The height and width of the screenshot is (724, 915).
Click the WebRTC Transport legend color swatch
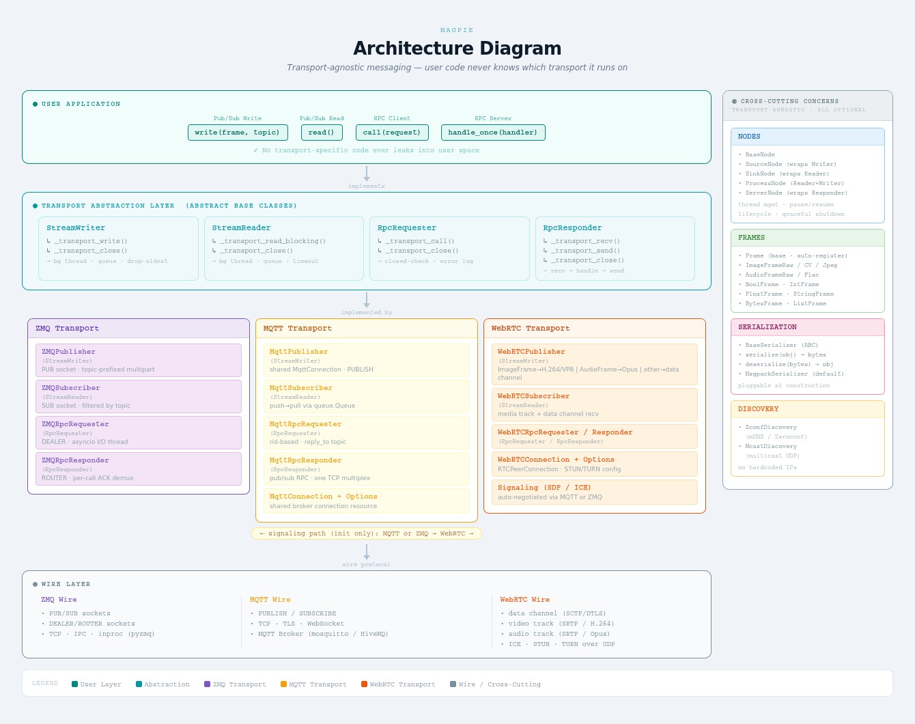point(364,684)
